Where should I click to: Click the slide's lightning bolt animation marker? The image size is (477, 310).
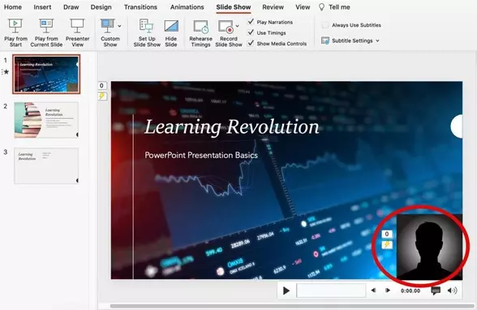[102, 96]
